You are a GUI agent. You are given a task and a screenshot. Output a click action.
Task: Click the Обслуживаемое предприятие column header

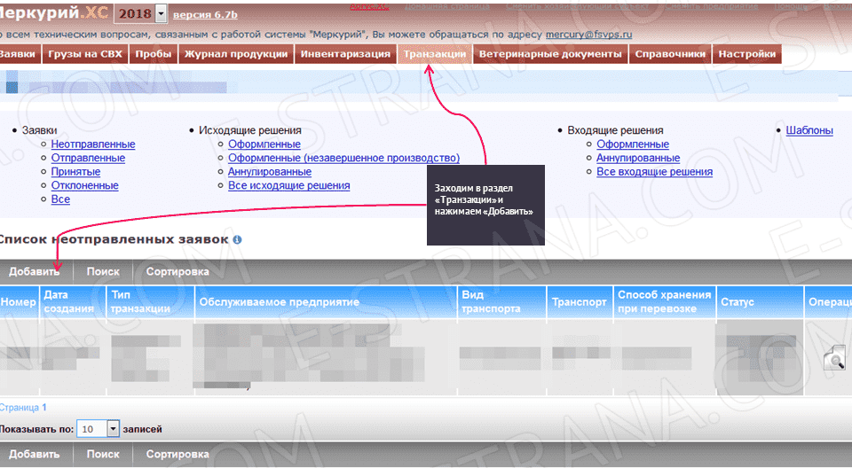[x=326, y=302]
